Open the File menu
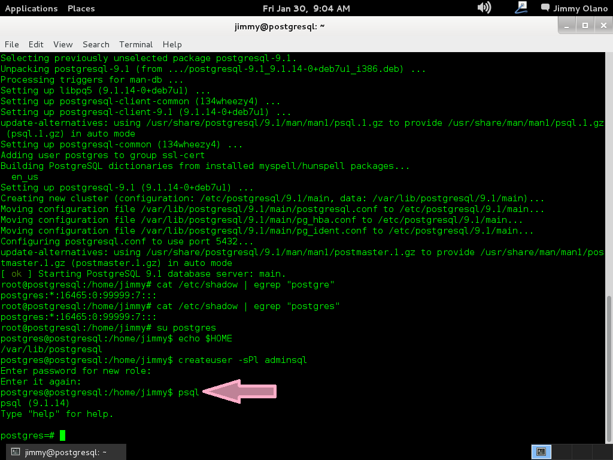The height and width of the screenshot is (460, 613). pos(12,44)
